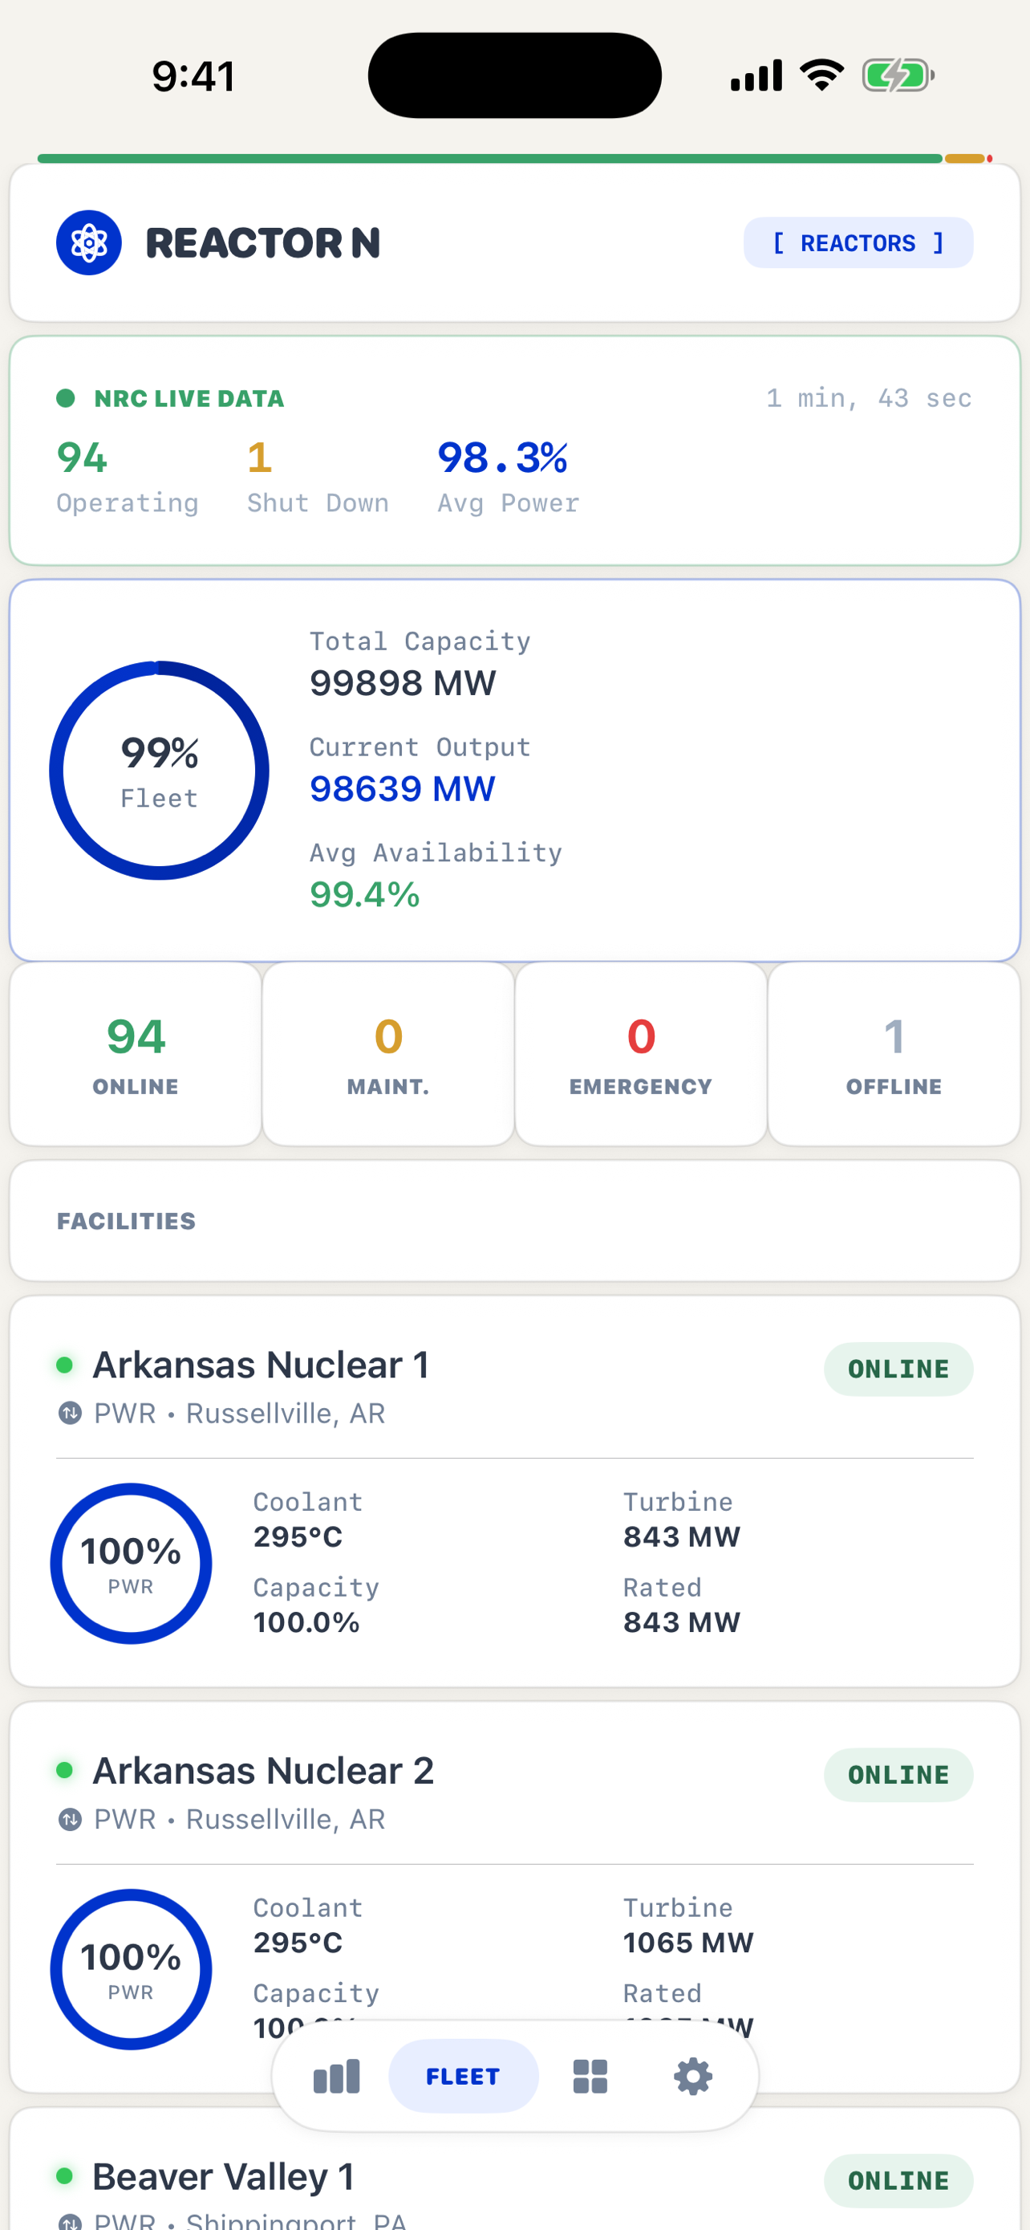Viewport: 1030px width, 2230px height.
Task: Filter by the 1 OFFLINE tile
Action: click(x=894, y=1053)
